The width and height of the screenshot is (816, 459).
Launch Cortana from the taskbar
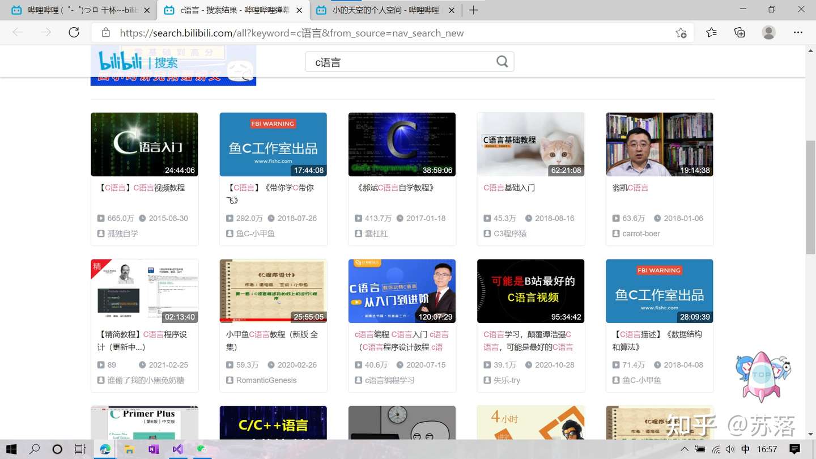click(57, 449)
